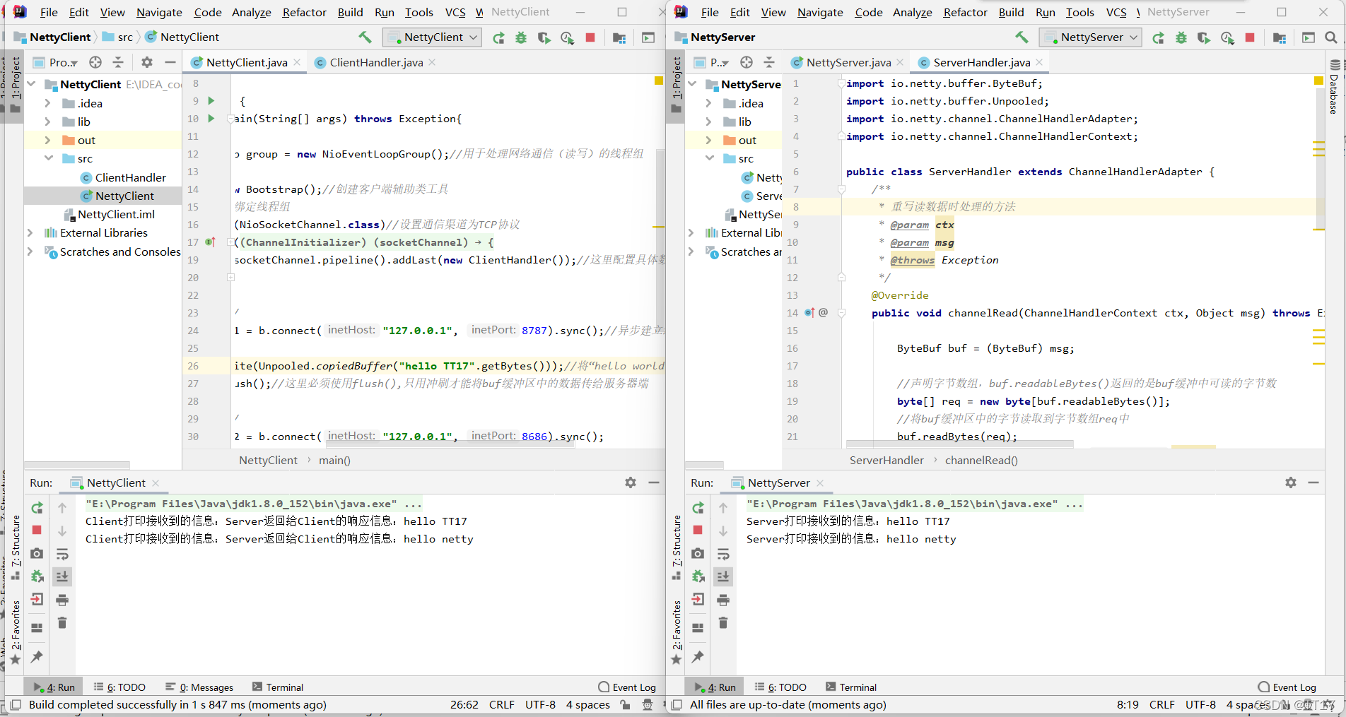
Task: Collapse src folder in NettyClient tree
Action: click(47, 158)
